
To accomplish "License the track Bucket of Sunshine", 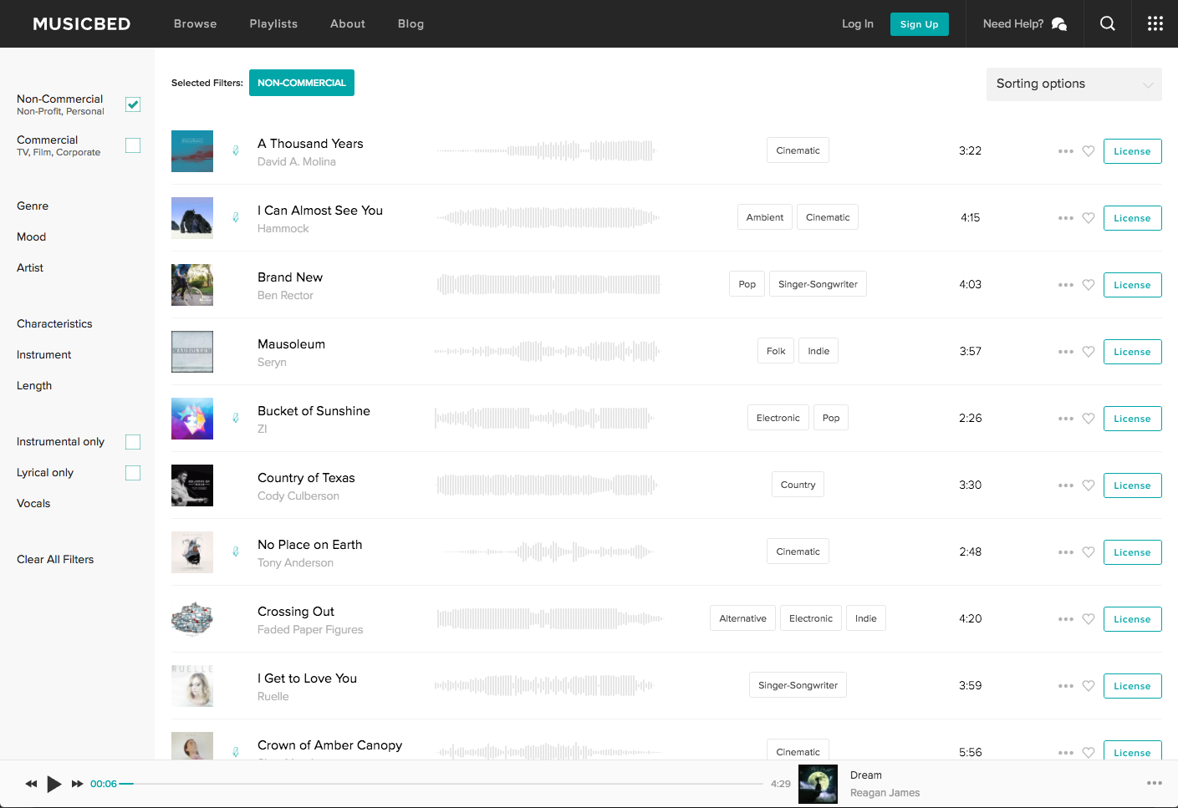I will [x=1132, y=419].
